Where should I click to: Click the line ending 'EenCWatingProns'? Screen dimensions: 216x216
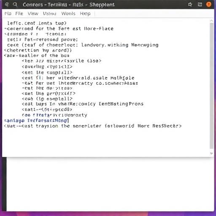[x=83, y=104]
